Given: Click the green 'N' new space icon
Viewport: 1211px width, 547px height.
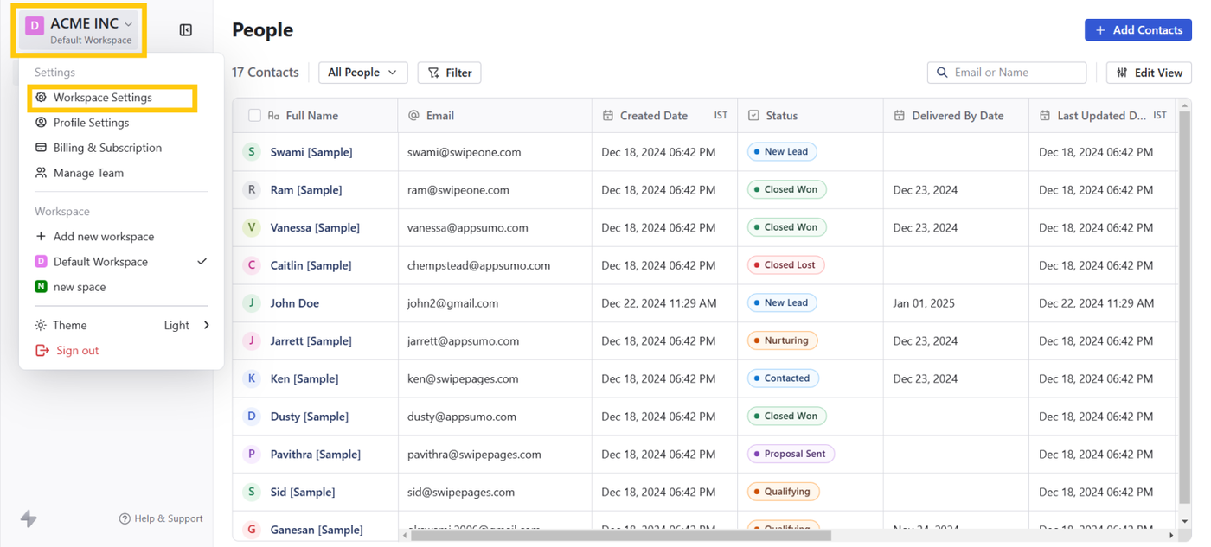Looking at the screenshot, I should pos(41,287).
